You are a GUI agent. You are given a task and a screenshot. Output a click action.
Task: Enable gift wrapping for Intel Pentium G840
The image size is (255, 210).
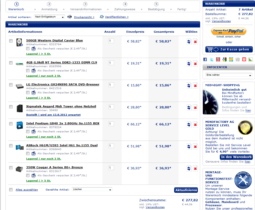click(x=28, y=132)
